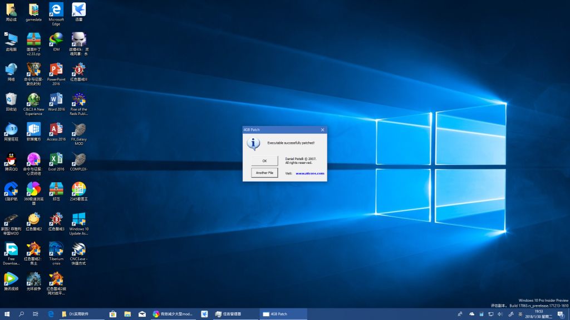Select the PowerPoint 2016 shortcut
Viewport: 570px width, 320px height.
[56, 74]
